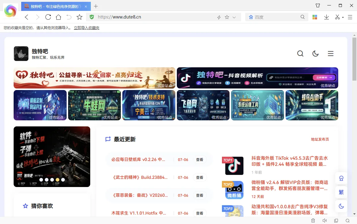Click the scissors screenshot tool
This screenshot has height=224, width=357.
click(x=337, y=17)
